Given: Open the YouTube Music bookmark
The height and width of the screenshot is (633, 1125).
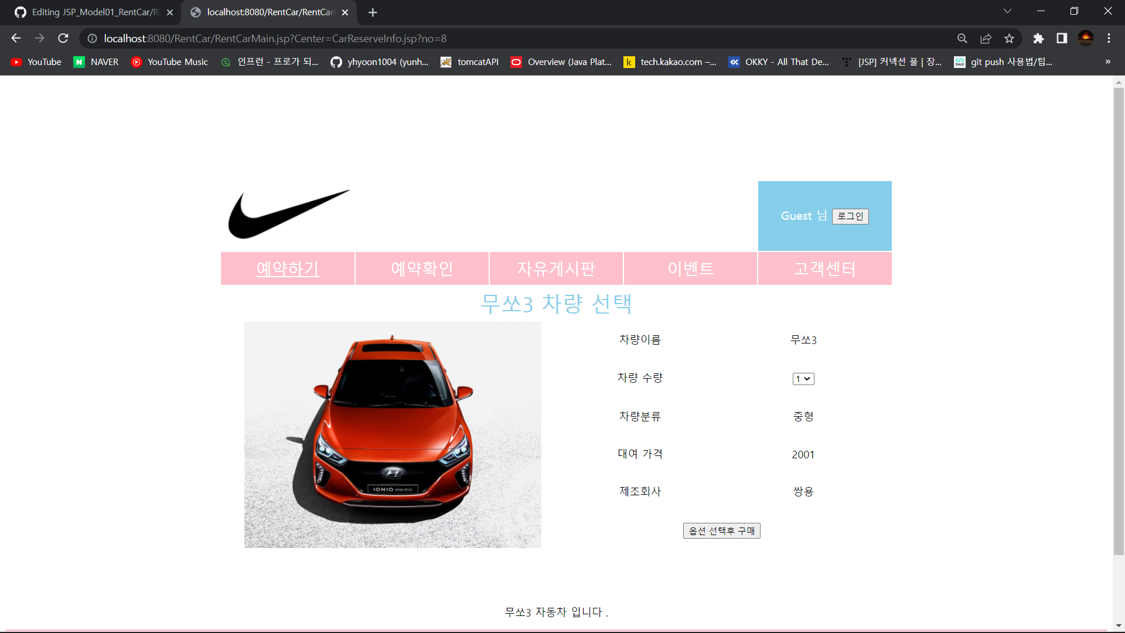Looking at the screenshot, I should 169,62.
